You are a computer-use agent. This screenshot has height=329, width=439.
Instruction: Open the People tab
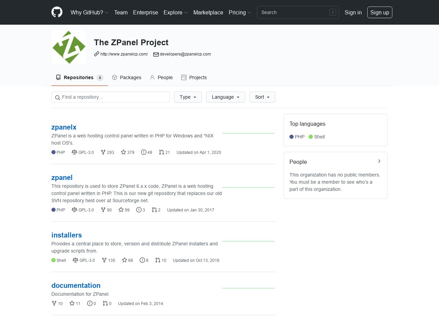pos(161,77)
